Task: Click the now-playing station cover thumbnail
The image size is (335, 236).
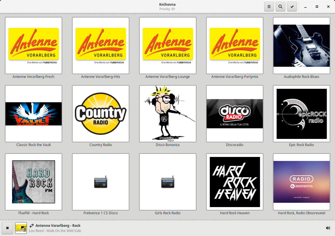Action: click(21, 228)
